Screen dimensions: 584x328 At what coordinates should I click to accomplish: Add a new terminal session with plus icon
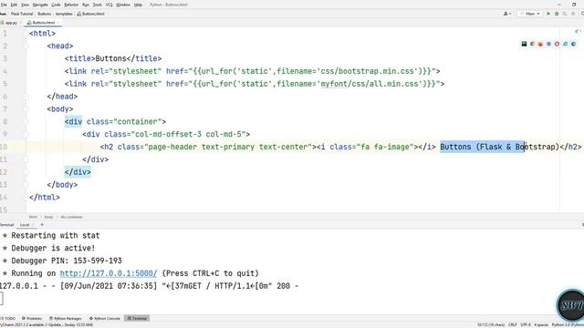(42, 225)
